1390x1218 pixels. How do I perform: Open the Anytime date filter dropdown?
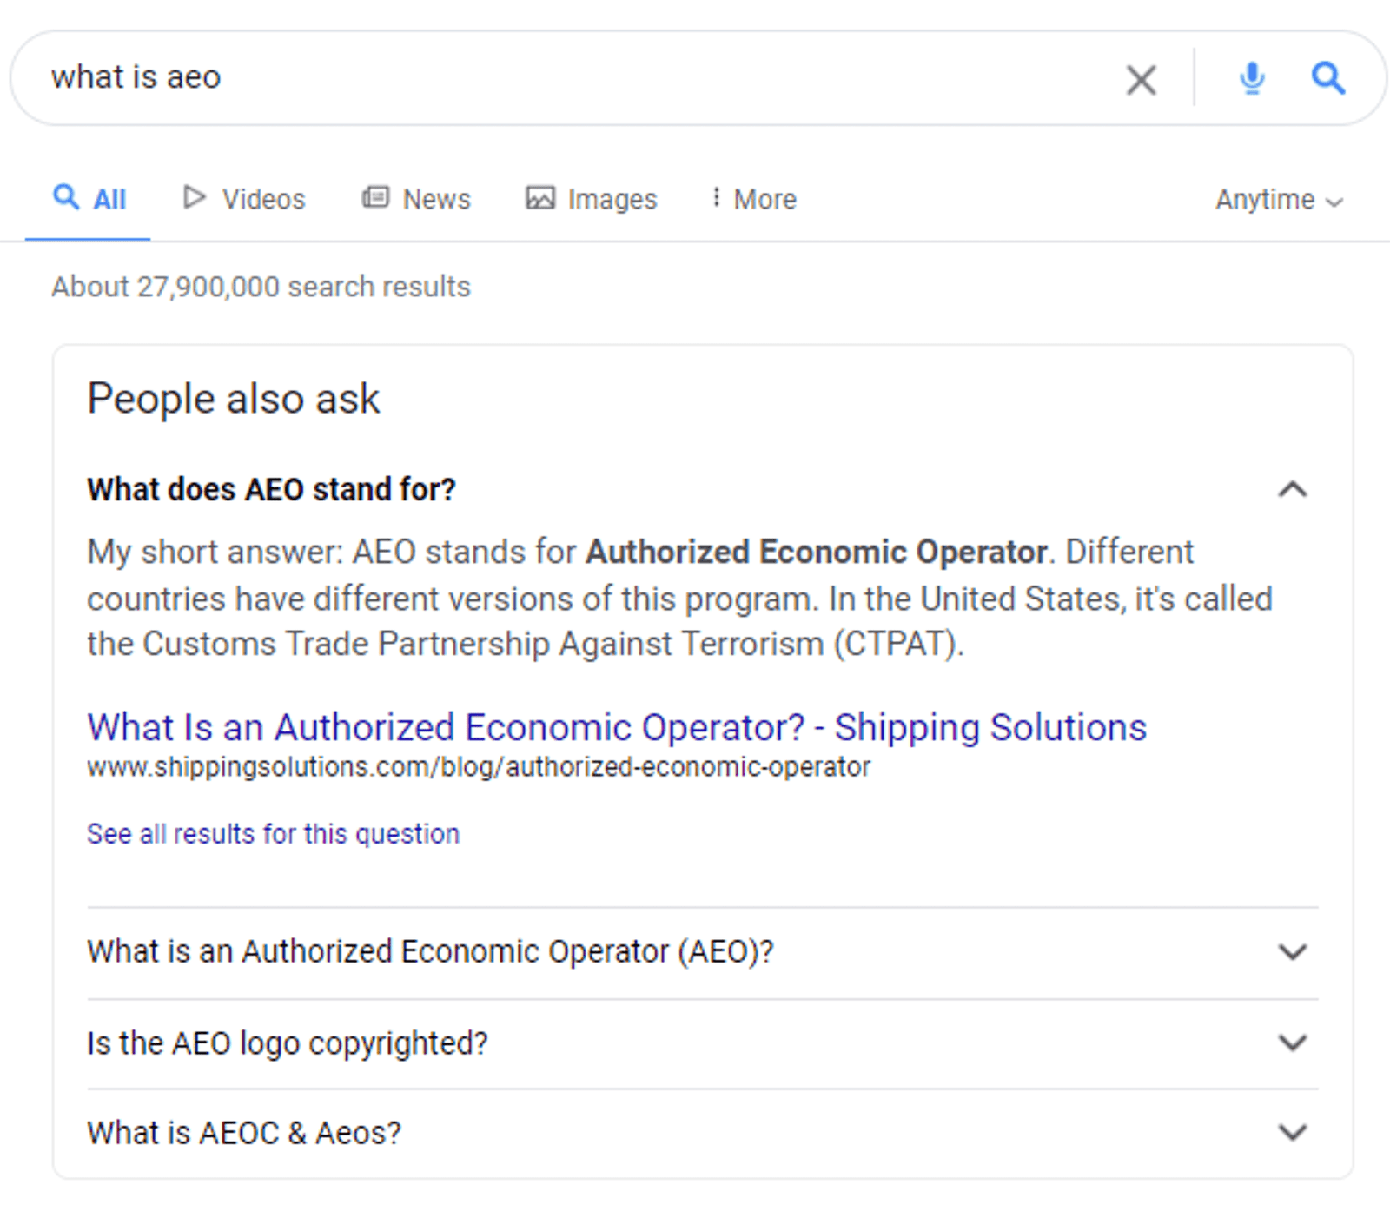(x=1279, y=200)
